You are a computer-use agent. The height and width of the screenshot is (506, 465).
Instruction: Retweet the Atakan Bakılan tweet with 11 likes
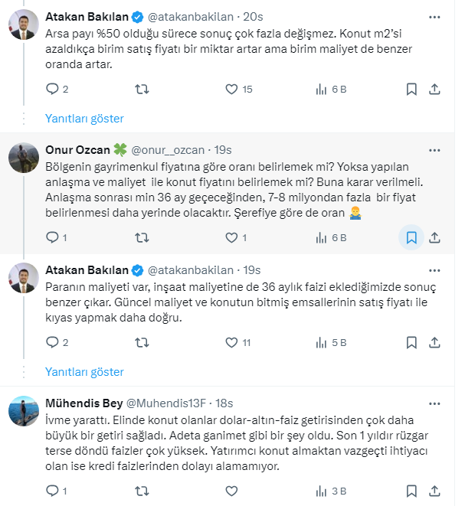142,343
